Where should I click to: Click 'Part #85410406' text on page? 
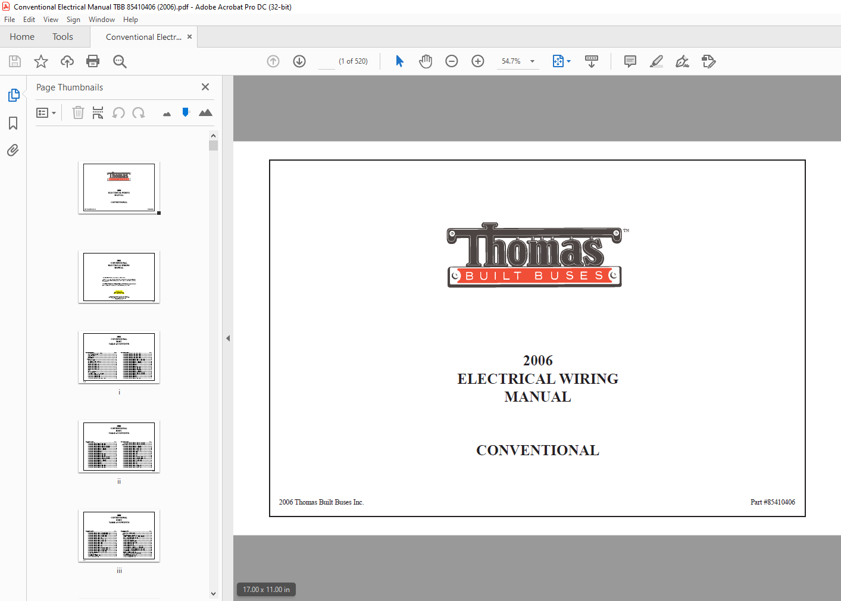coord(773,502)
